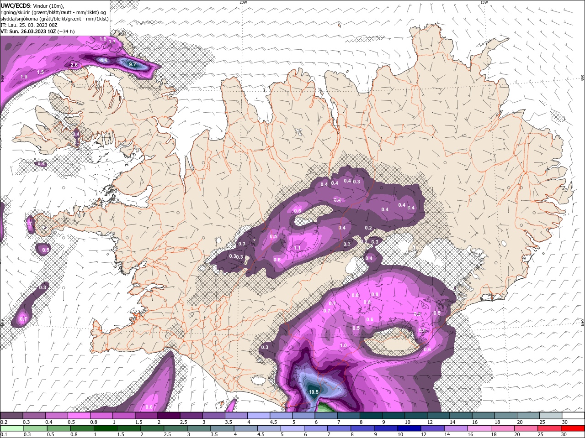Select the valid time line 'VT: Sun. 26.03.2023 10Z'
Image resolution: width=585 pixels, height=438 pixels.
click(x=28, y=31)
